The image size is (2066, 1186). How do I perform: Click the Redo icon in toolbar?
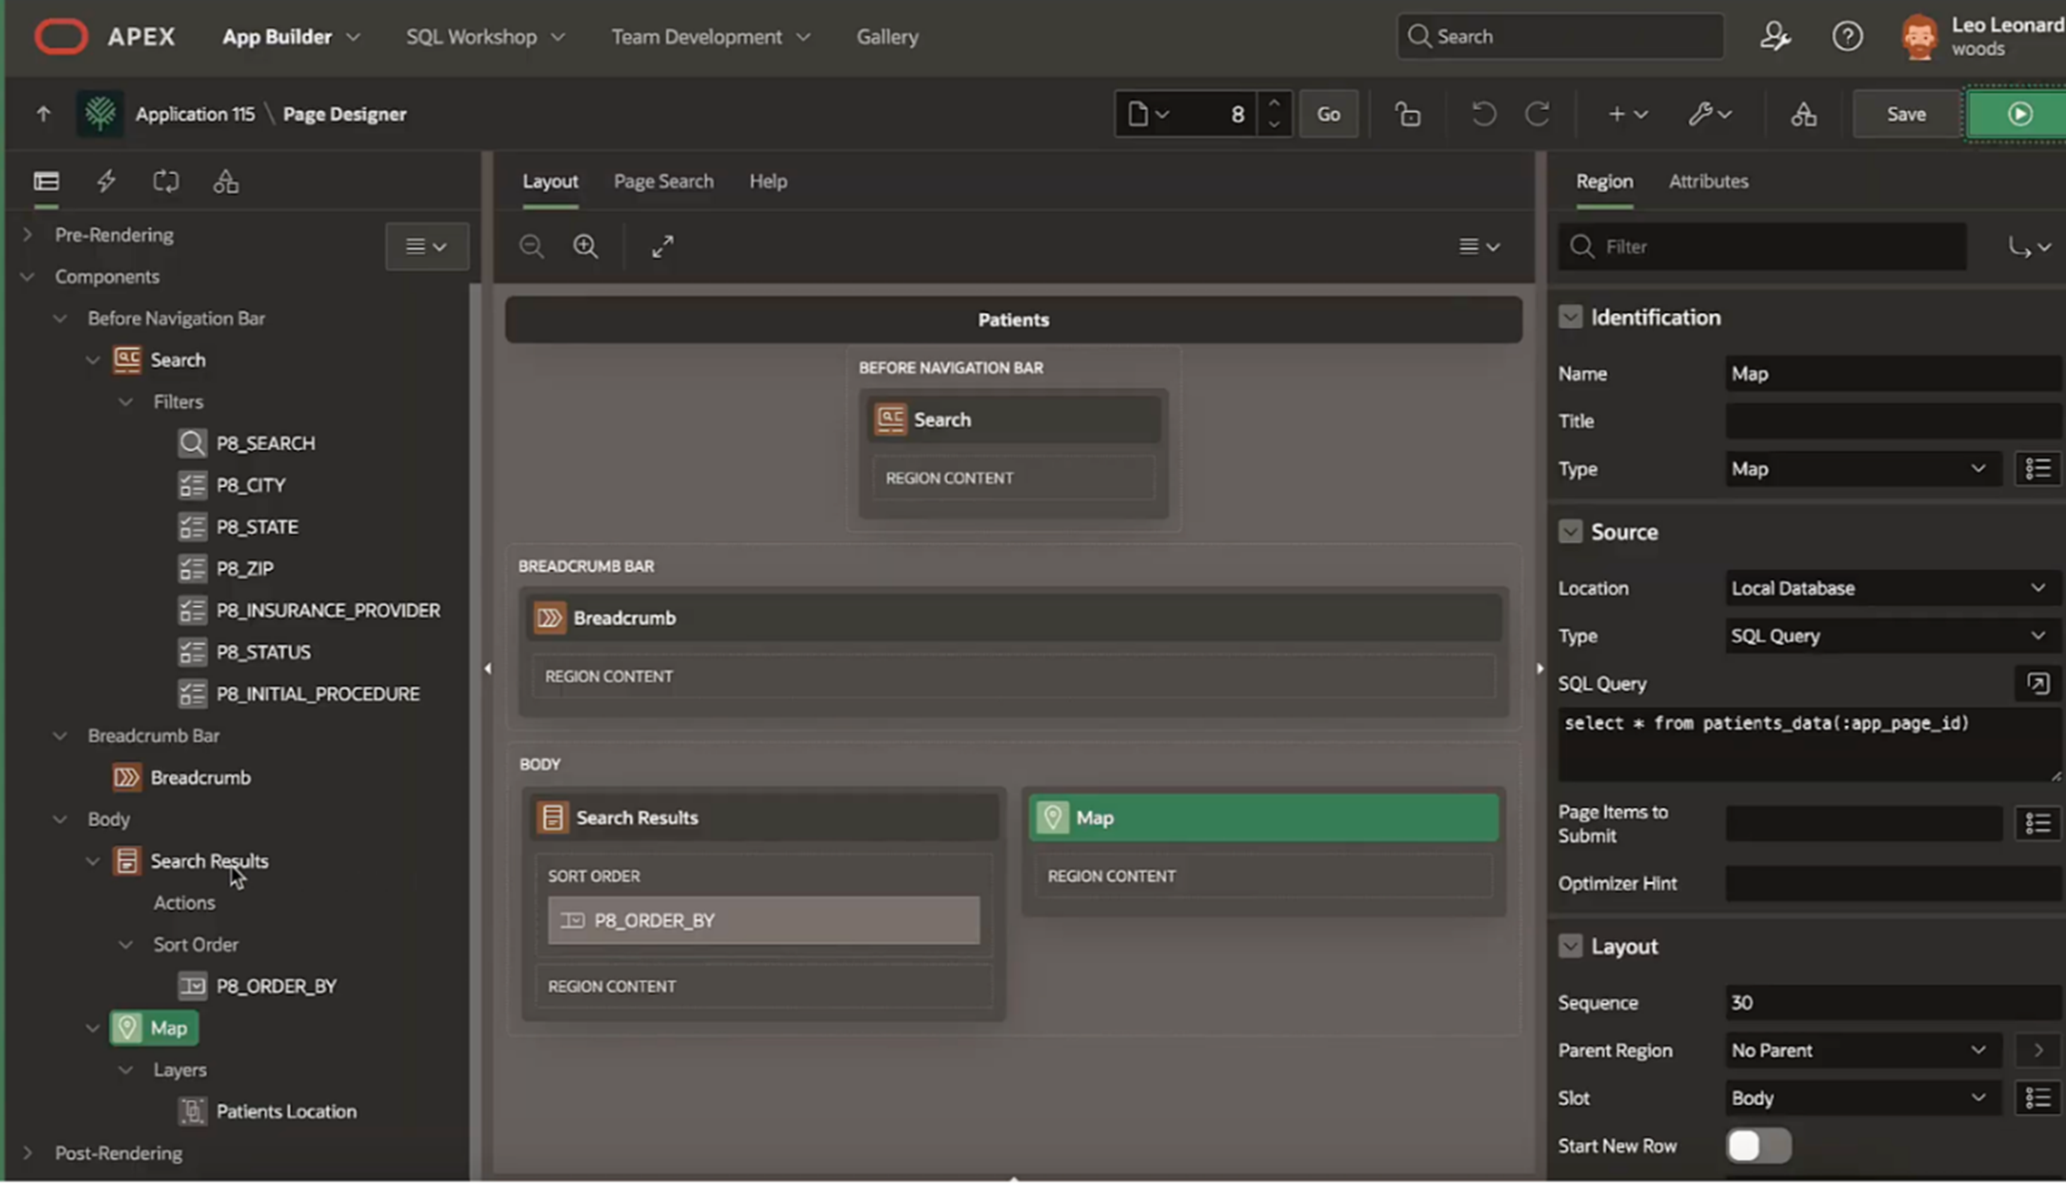coord(1537,114)
